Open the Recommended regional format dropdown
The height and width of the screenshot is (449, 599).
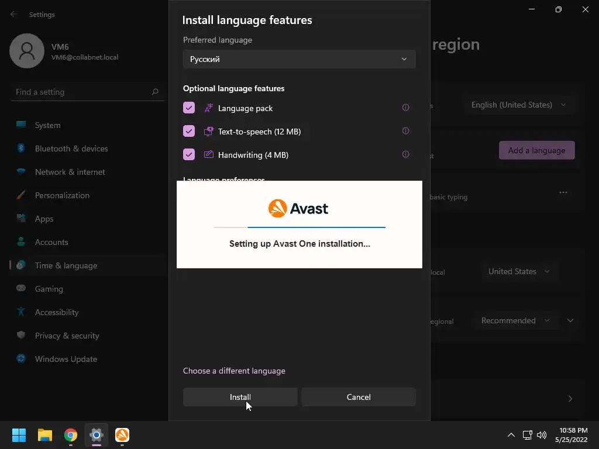[x=515, y=321]
